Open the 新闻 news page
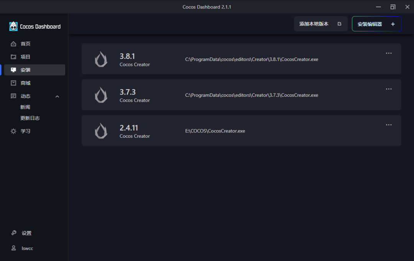Image resolution: width=414 pixels, height=261 pixels. pyautogui.click(x=25, y=107)
